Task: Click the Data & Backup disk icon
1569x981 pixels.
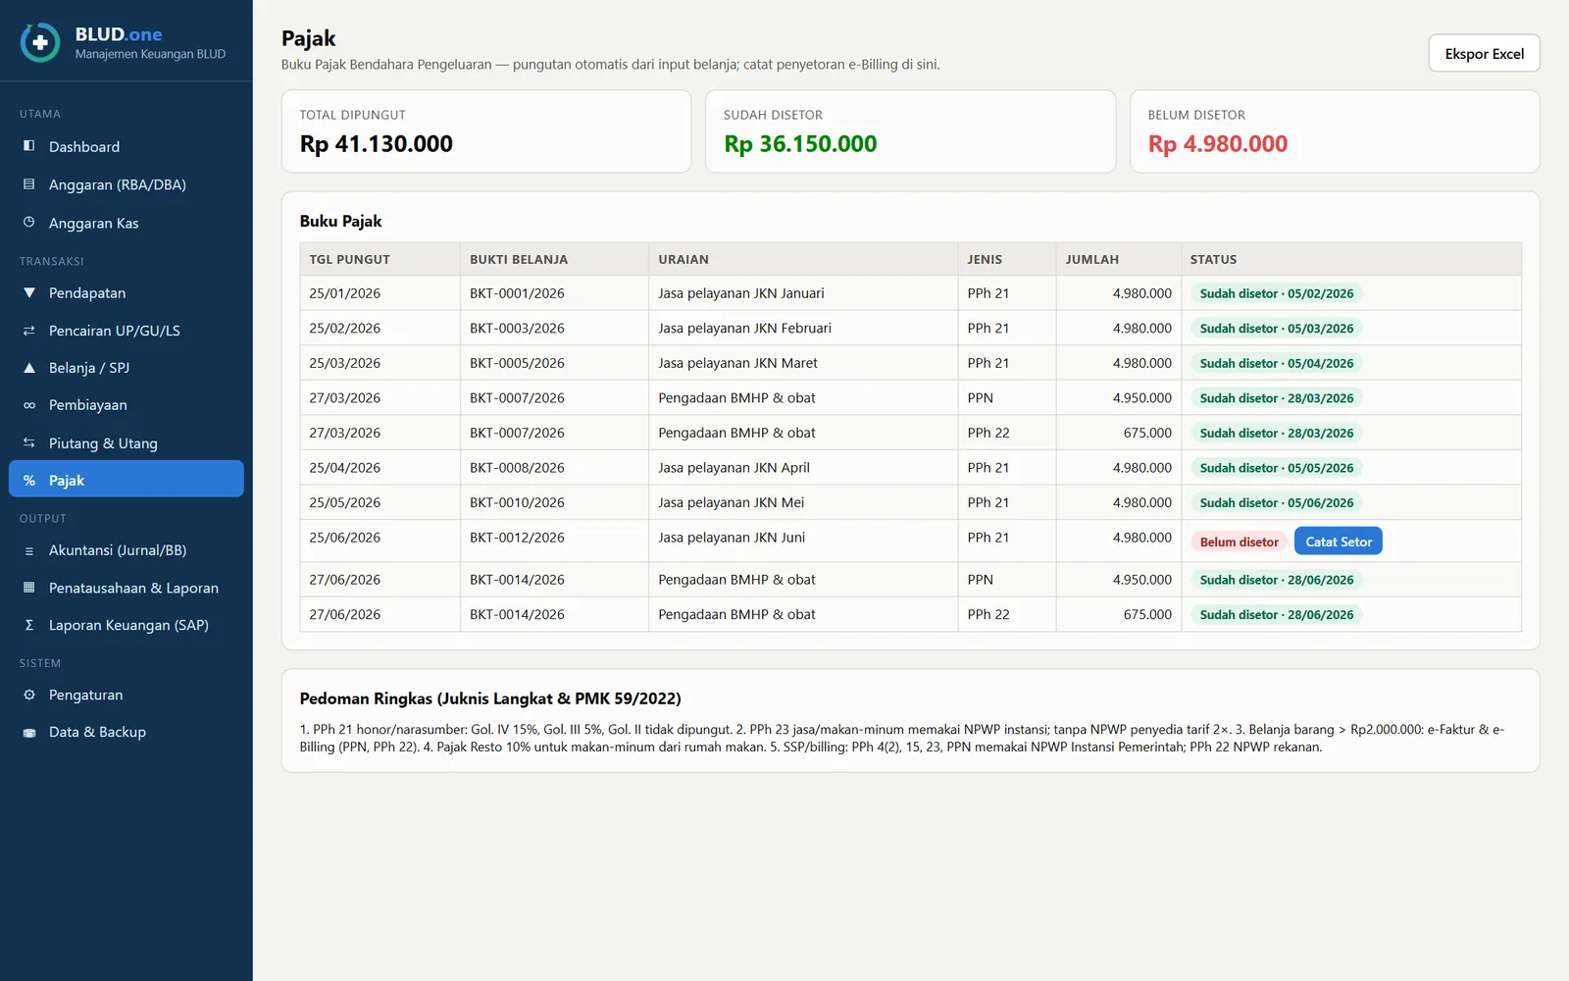Action: pos(29,732)
